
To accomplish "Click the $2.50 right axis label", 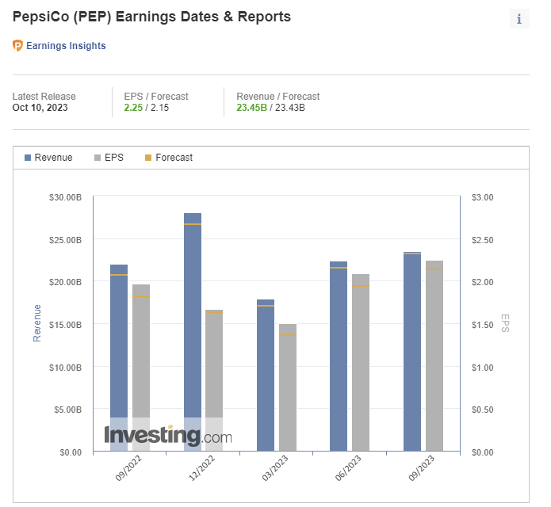I will click(x=483, y=240).
